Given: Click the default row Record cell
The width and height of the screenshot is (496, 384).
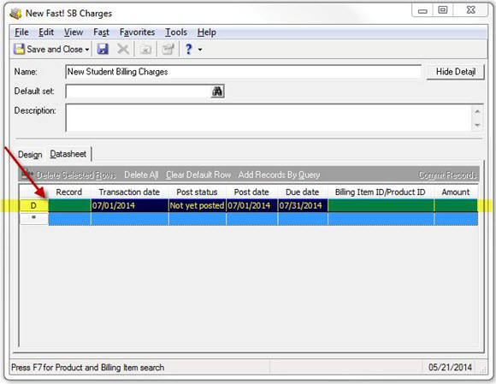Looking at the screenshot, I should tap(69, 205).
